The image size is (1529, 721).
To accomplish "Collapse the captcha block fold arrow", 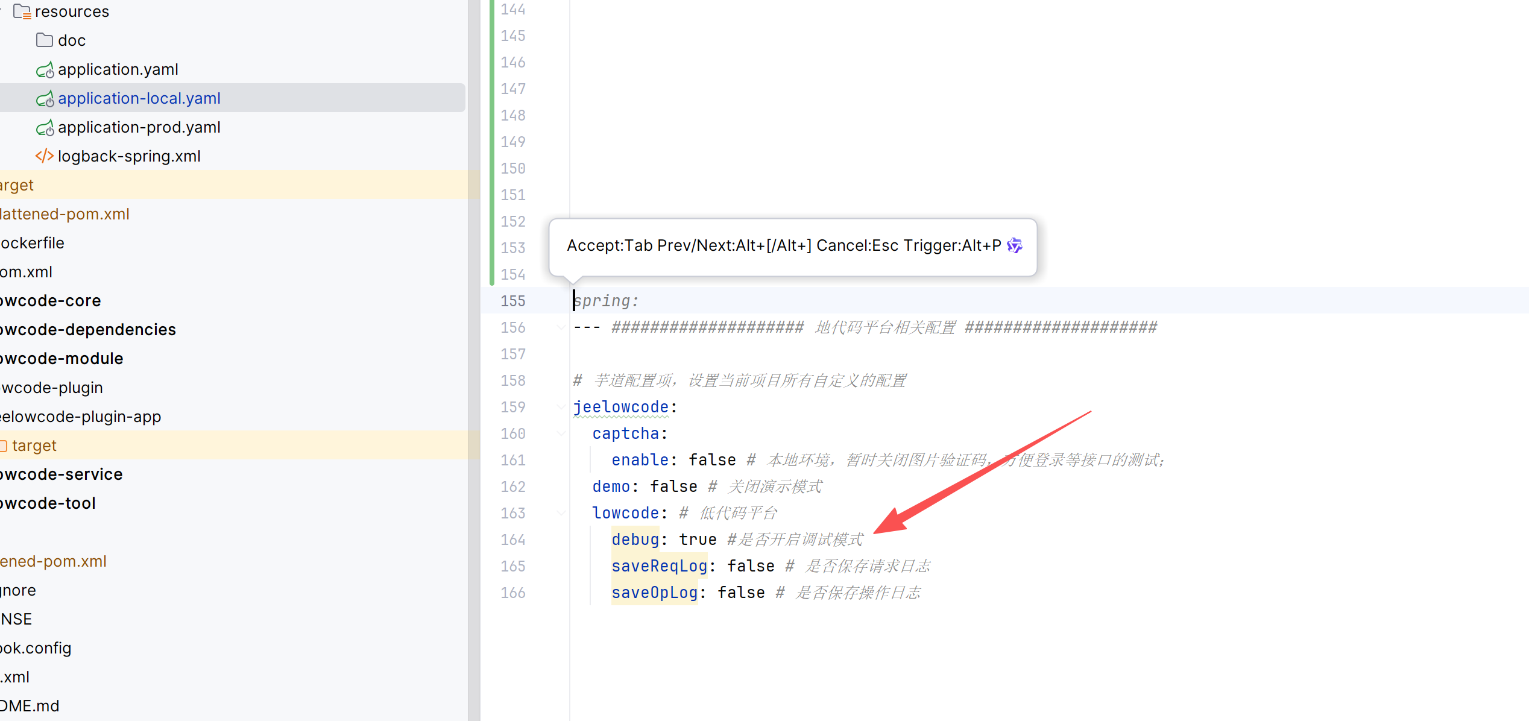I will point(561,433).
